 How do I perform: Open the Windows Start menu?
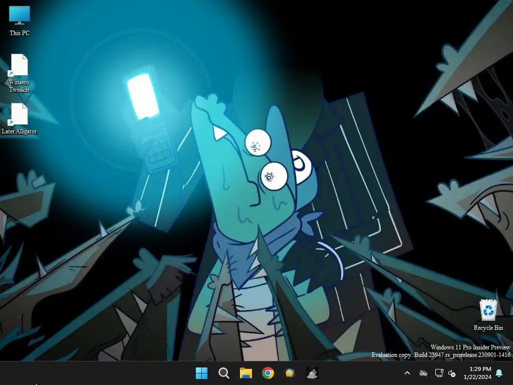[201, 373]
